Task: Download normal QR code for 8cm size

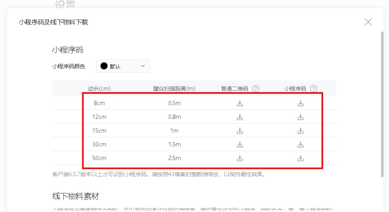Action: coord(240,103)
